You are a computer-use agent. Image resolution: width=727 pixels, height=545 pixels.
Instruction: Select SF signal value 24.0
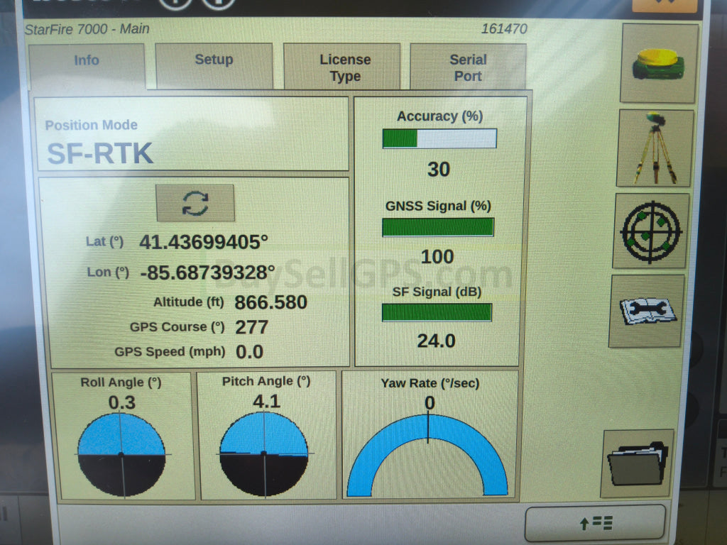437,341
